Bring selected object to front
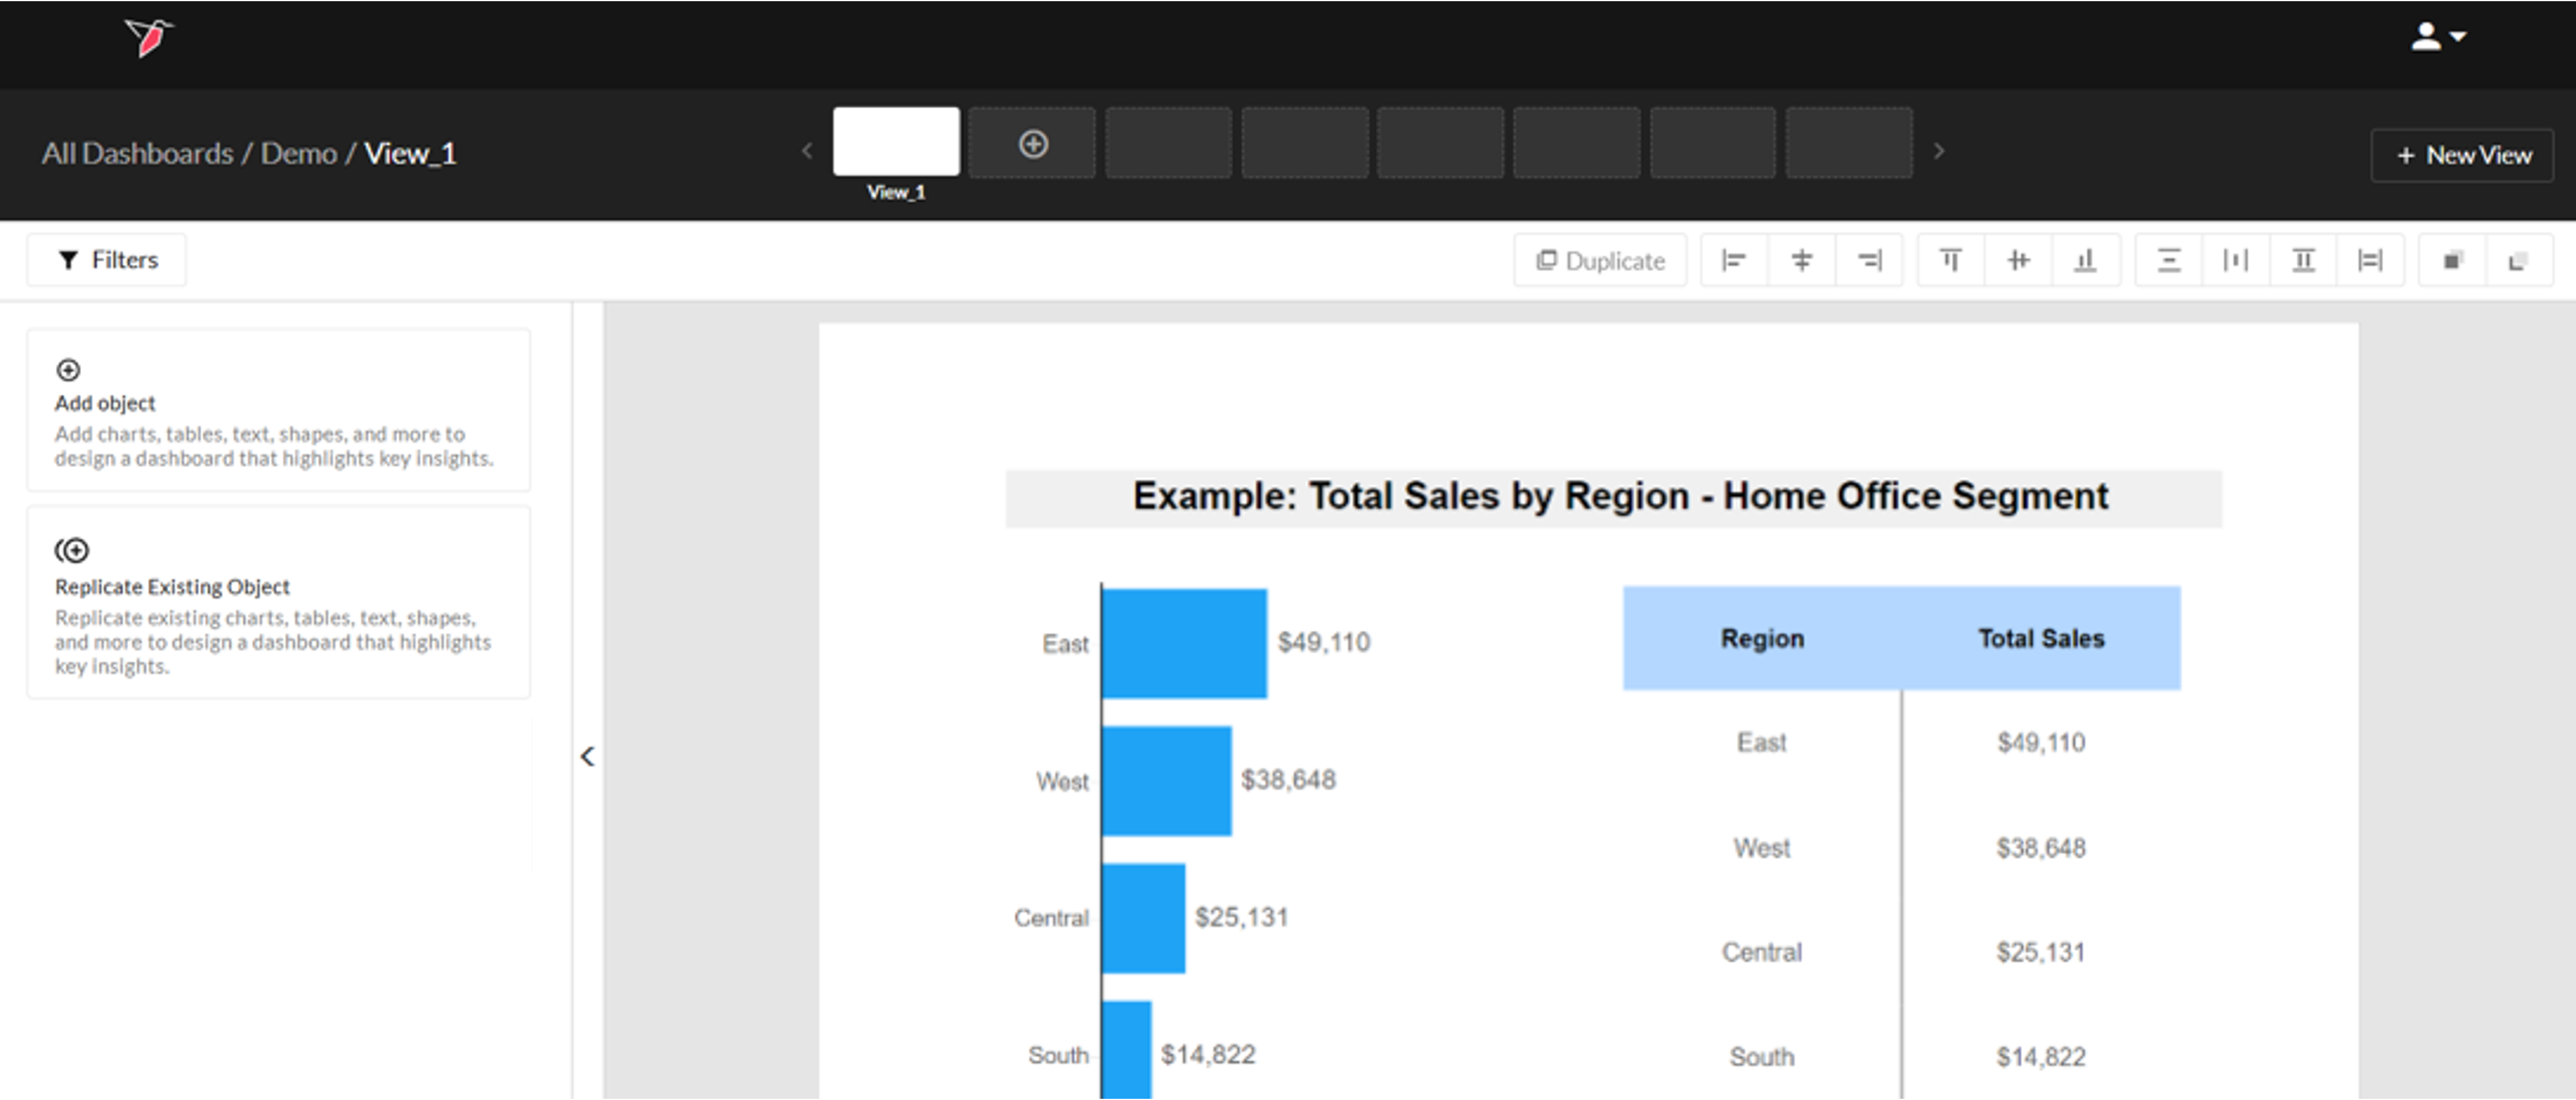Image resolution: width=2576 pixels, height=1100 pixels. (2452, 261)
